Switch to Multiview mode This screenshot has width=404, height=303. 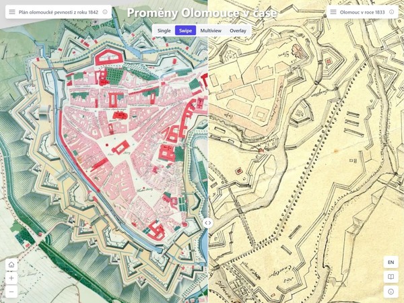point(211,31)
